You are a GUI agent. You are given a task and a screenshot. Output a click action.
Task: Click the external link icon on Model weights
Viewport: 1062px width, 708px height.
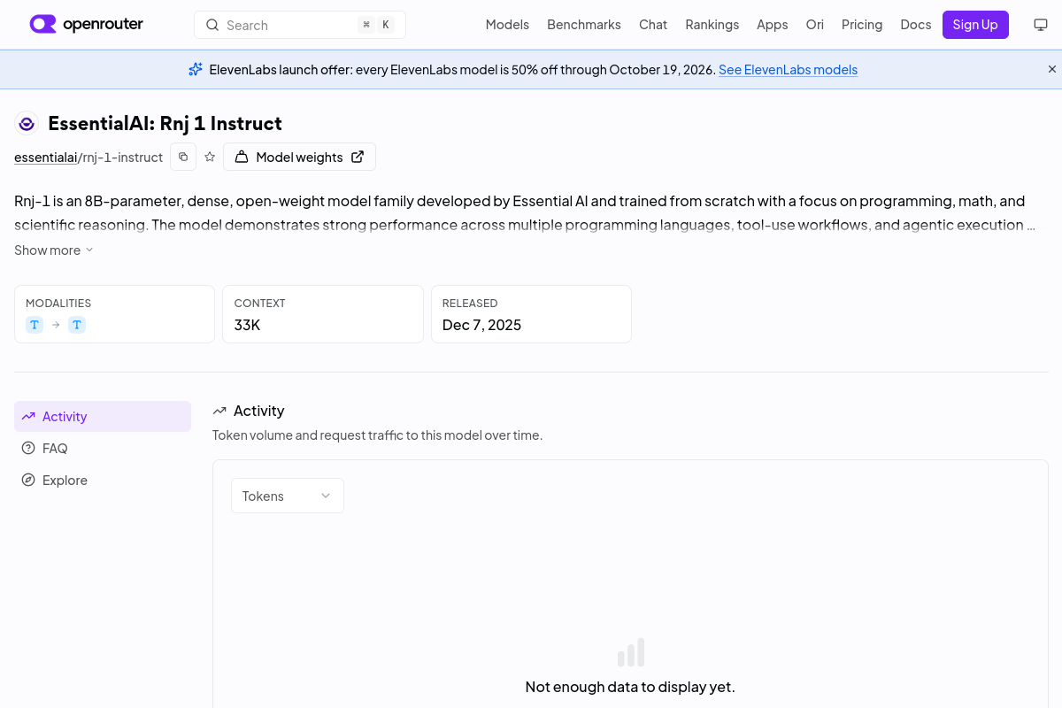tap(358, 157)
